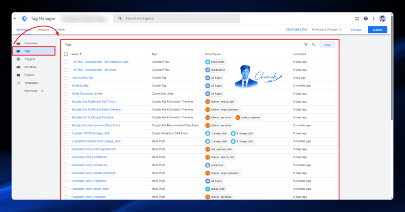Click the back arrow beside Tag Manager logo
Screen dimensions: 405x212
15,19
